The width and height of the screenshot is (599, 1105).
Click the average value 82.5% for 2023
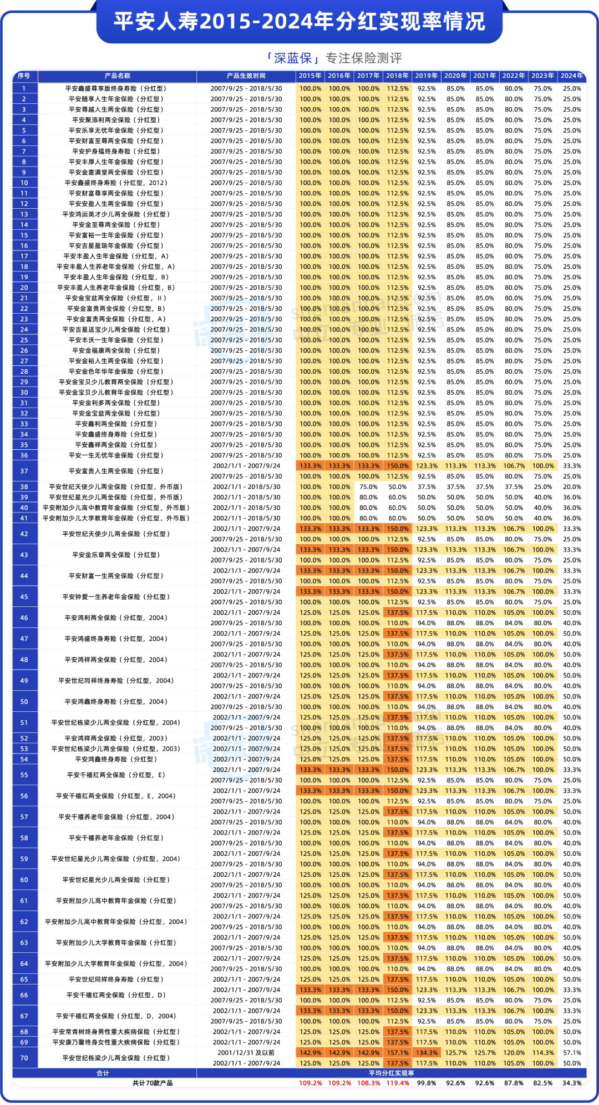coord(543,1083)
